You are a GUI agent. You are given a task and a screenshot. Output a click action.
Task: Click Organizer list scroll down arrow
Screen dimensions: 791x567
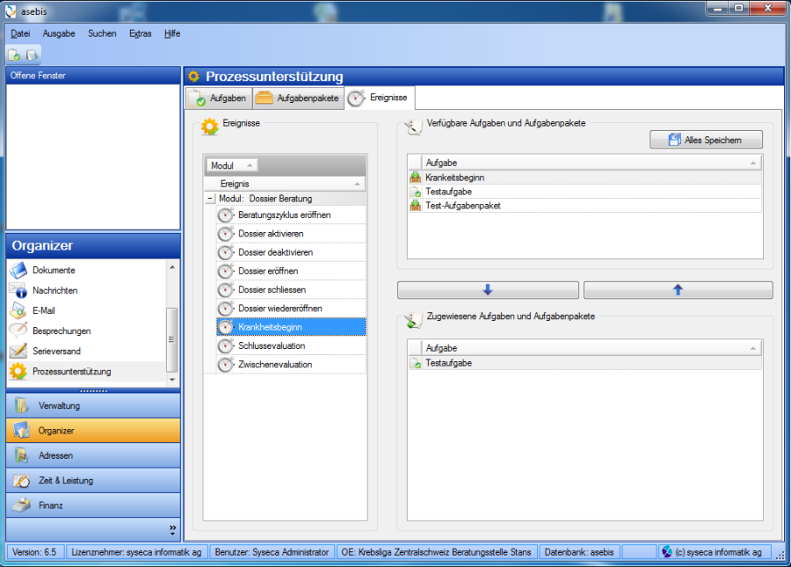click(x=172, y=380)
